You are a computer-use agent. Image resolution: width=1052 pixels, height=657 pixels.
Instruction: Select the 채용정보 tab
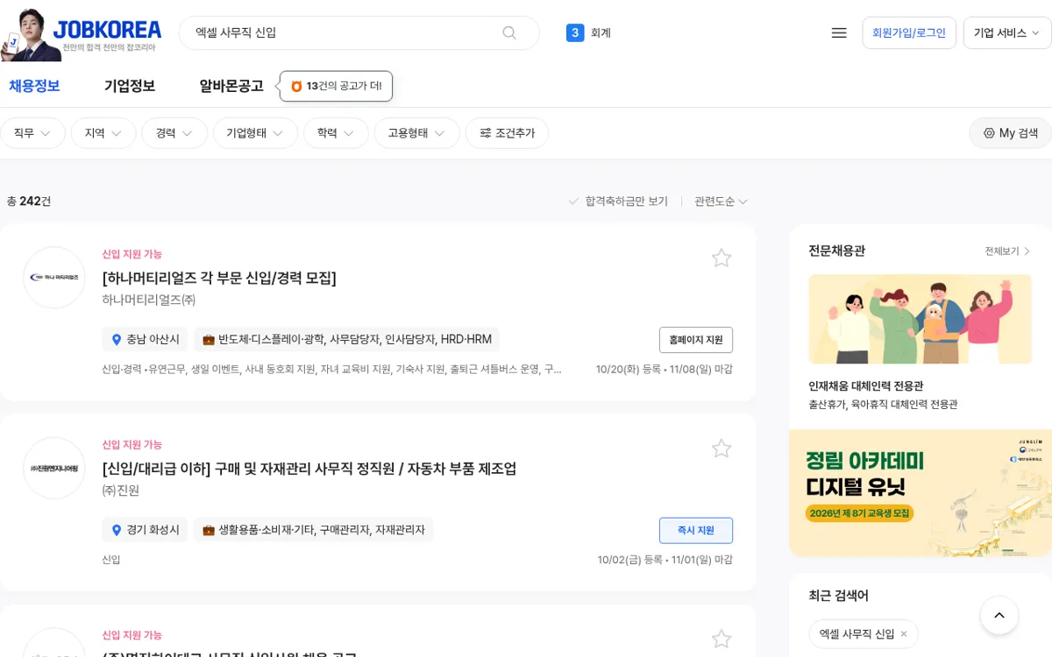34,86
